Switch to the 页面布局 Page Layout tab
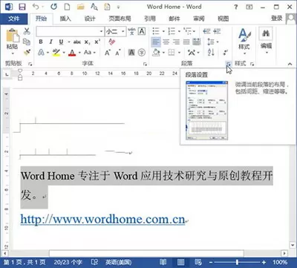 120,19
